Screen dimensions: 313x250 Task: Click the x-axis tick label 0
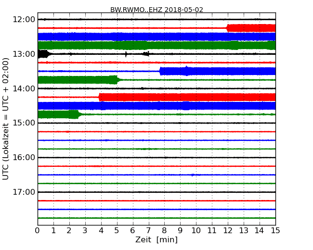click(38, 230)
